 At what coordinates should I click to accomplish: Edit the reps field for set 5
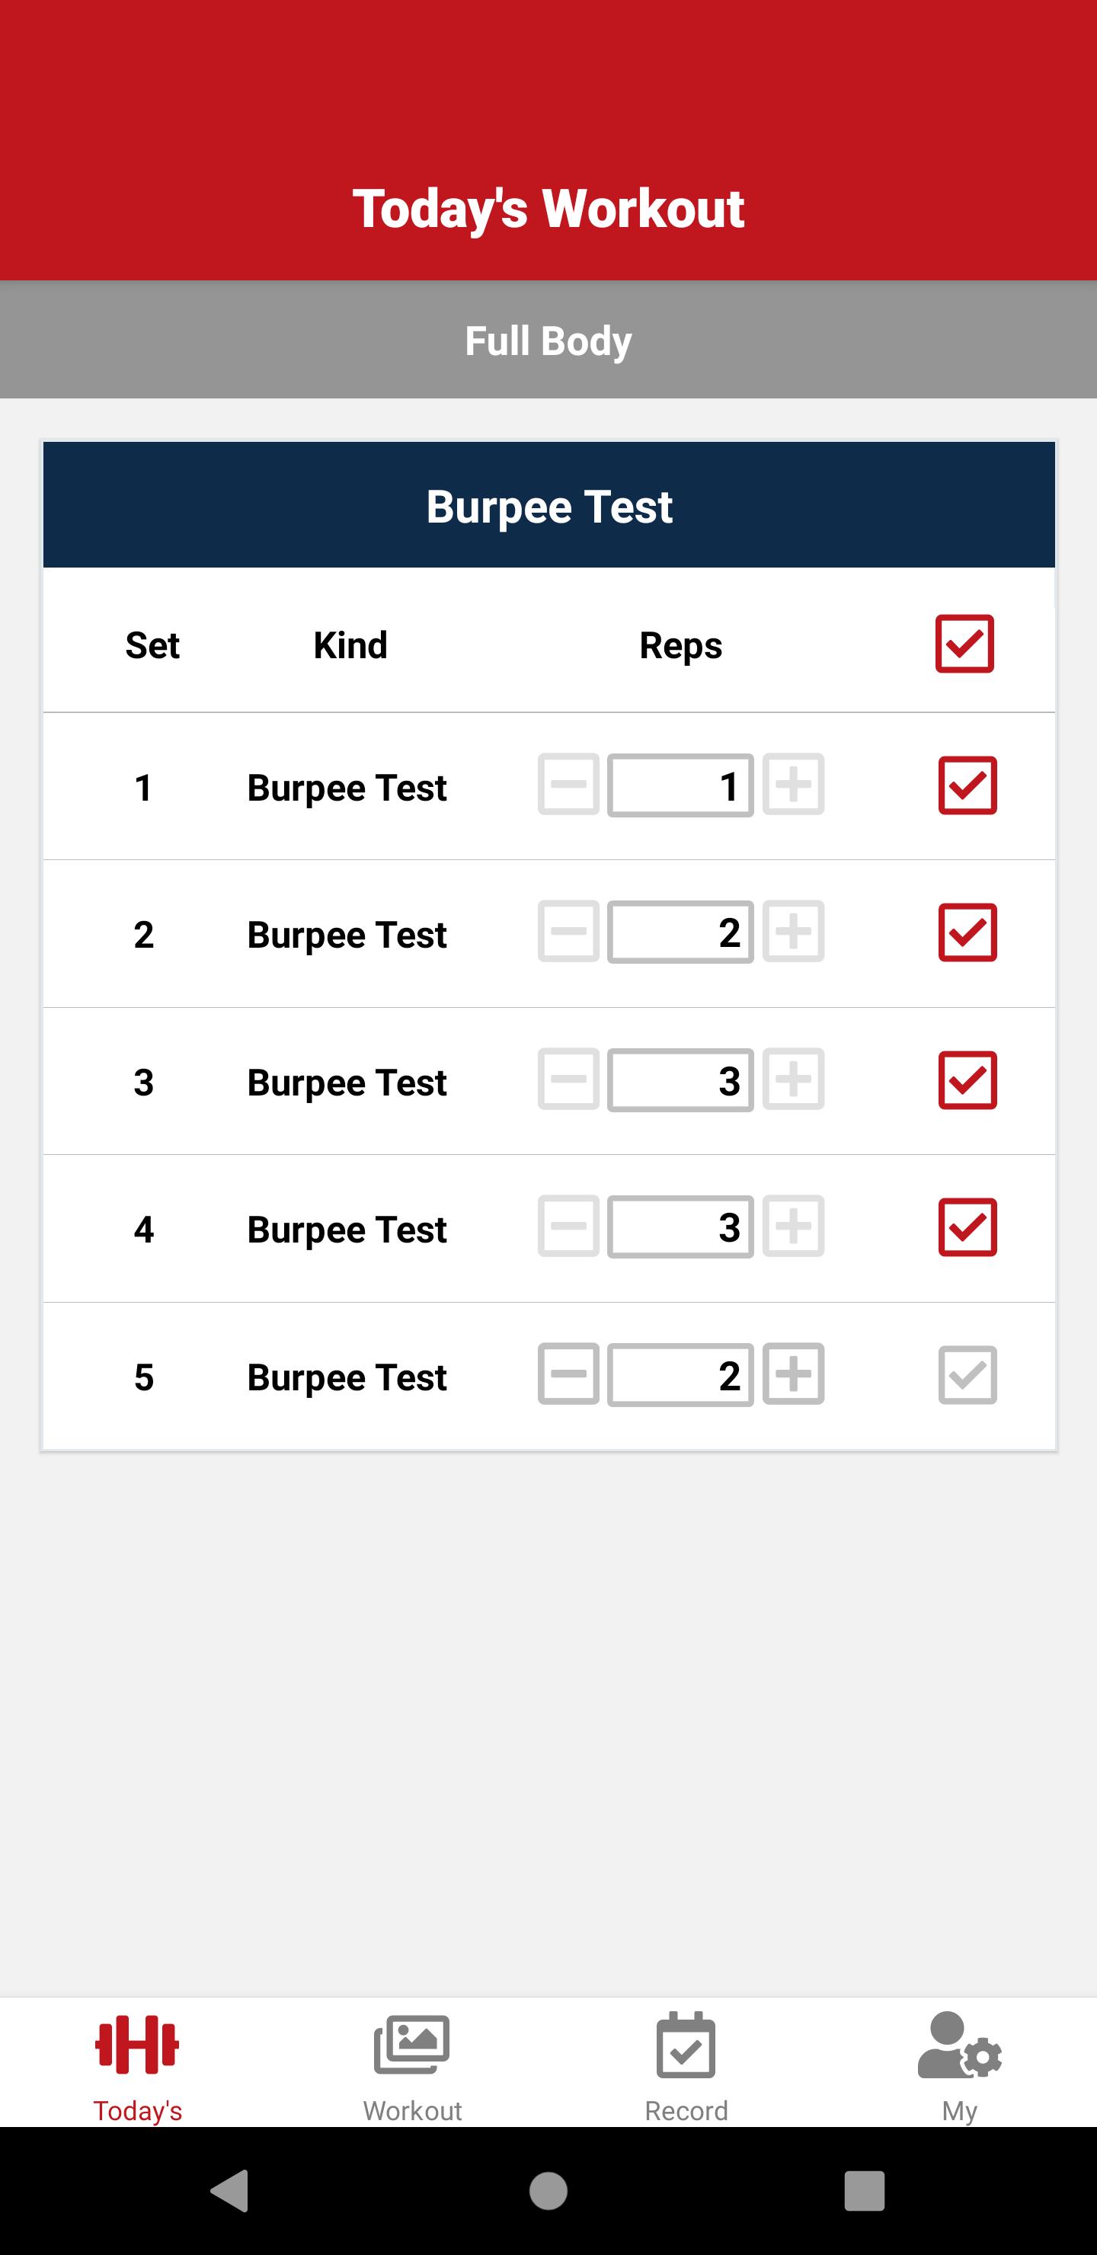[680, 1374]
